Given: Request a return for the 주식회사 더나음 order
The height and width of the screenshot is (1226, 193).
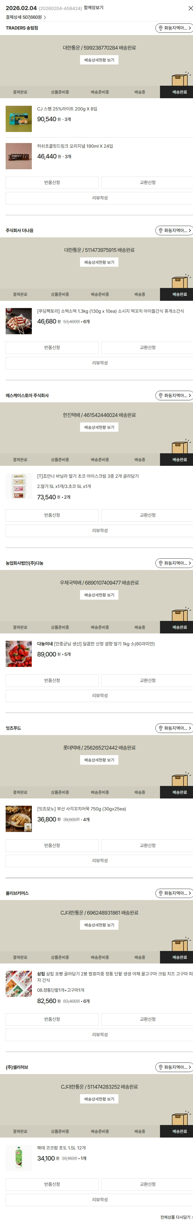Looking at the screenshot, I should point(52,347).
